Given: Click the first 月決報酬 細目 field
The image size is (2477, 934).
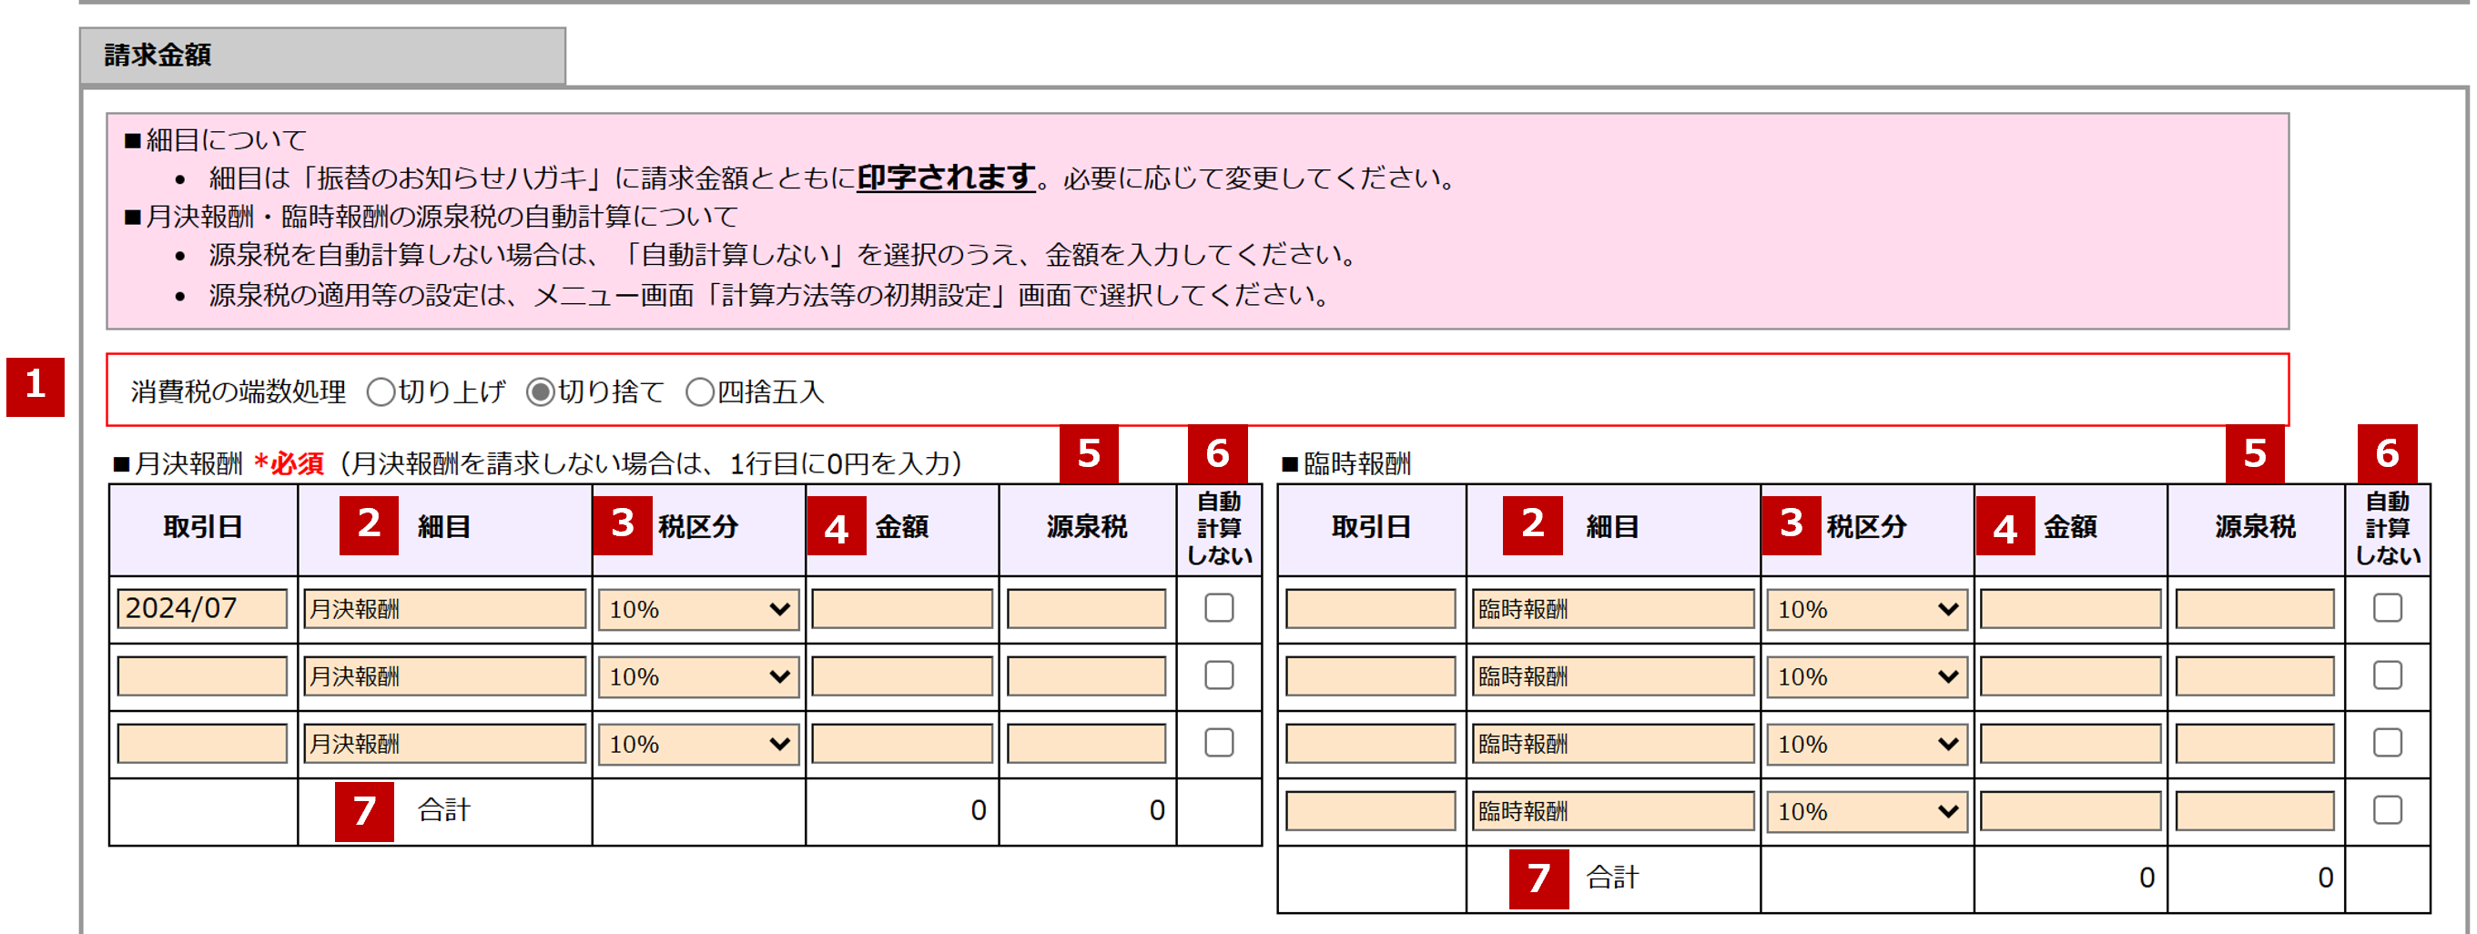Looking at the screenshot, I should [444, 608].
